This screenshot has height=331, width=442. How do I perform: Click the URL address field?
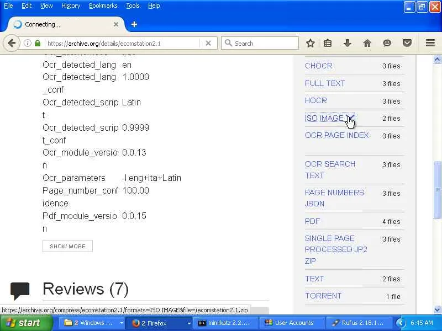(x=123, y=44)
